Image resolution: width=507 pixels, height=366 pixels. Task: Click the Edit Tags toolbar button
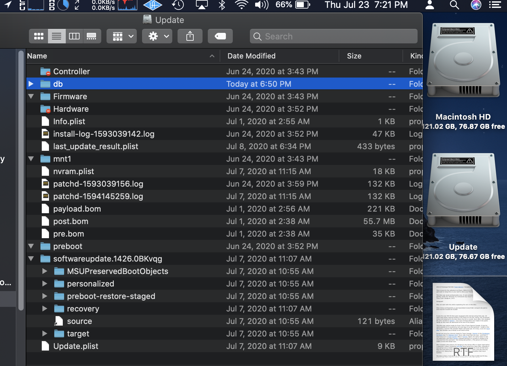coord(220,36)
